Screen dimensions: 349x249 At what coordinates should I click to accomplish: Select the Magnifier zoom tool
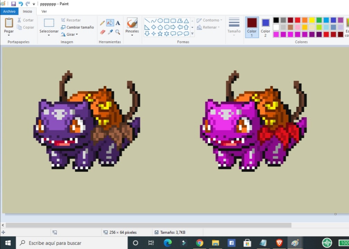(x=118, y=32)
